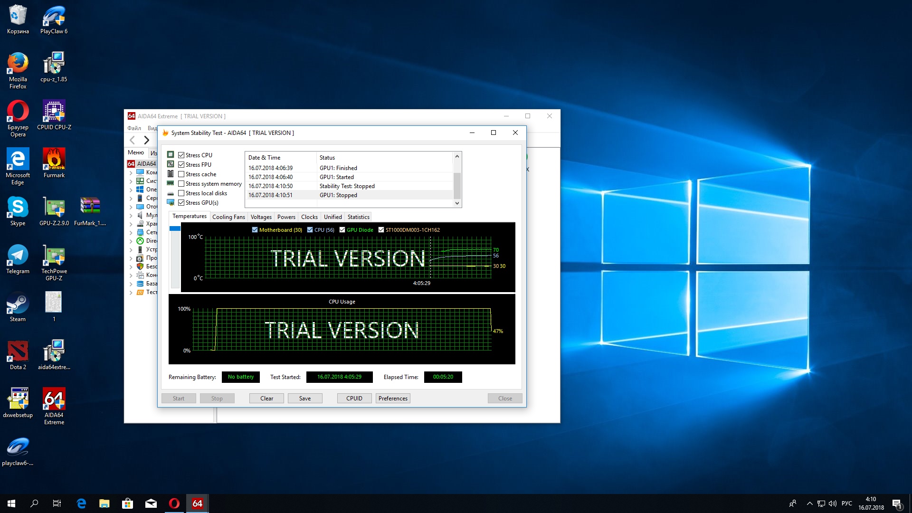Open TechPowerUp GPU-Z shortcut
Image resolution: width=912 pixels, height=513 pixels.
[x=54, y=262]
